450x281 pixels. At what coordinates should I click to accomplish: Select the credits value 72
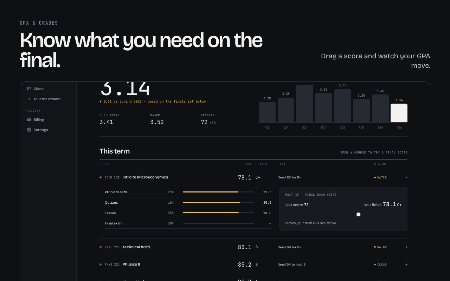coord(204,122)
